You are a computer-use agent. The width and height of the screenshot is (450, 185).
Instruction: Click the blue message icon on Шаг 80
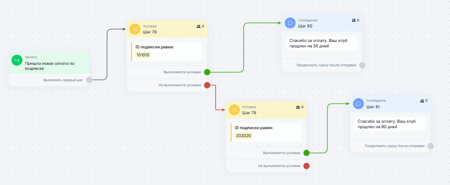pos(290,23)
